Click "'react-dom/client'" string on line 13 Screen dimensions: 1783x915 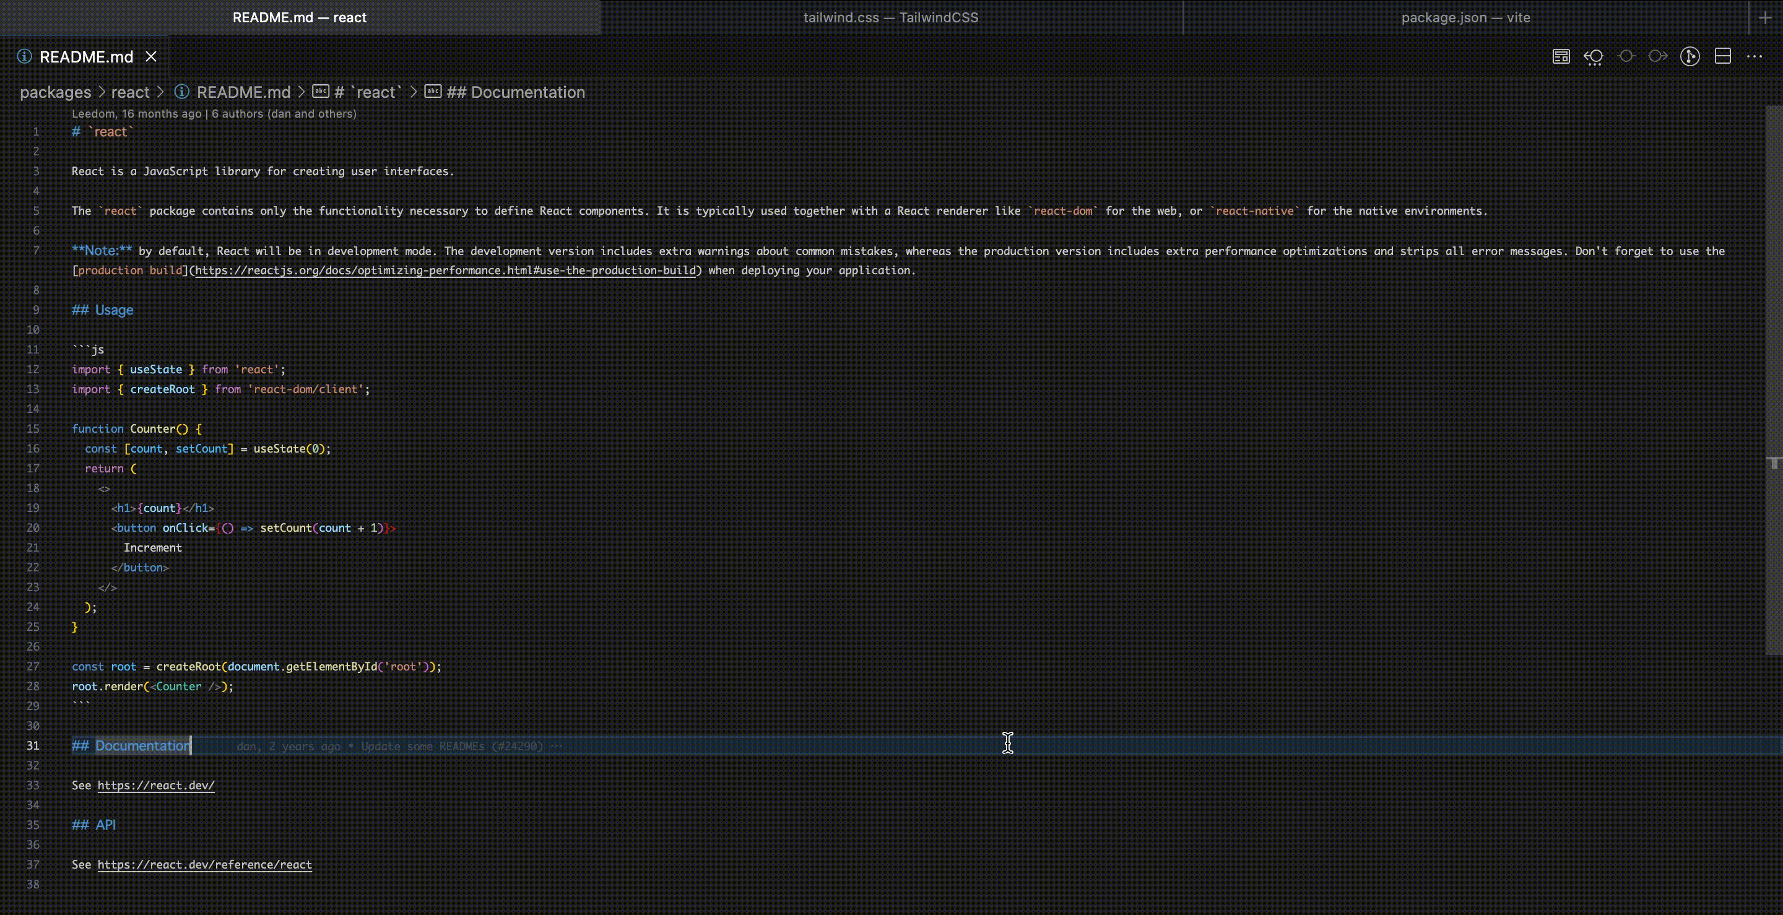[305, 389]
